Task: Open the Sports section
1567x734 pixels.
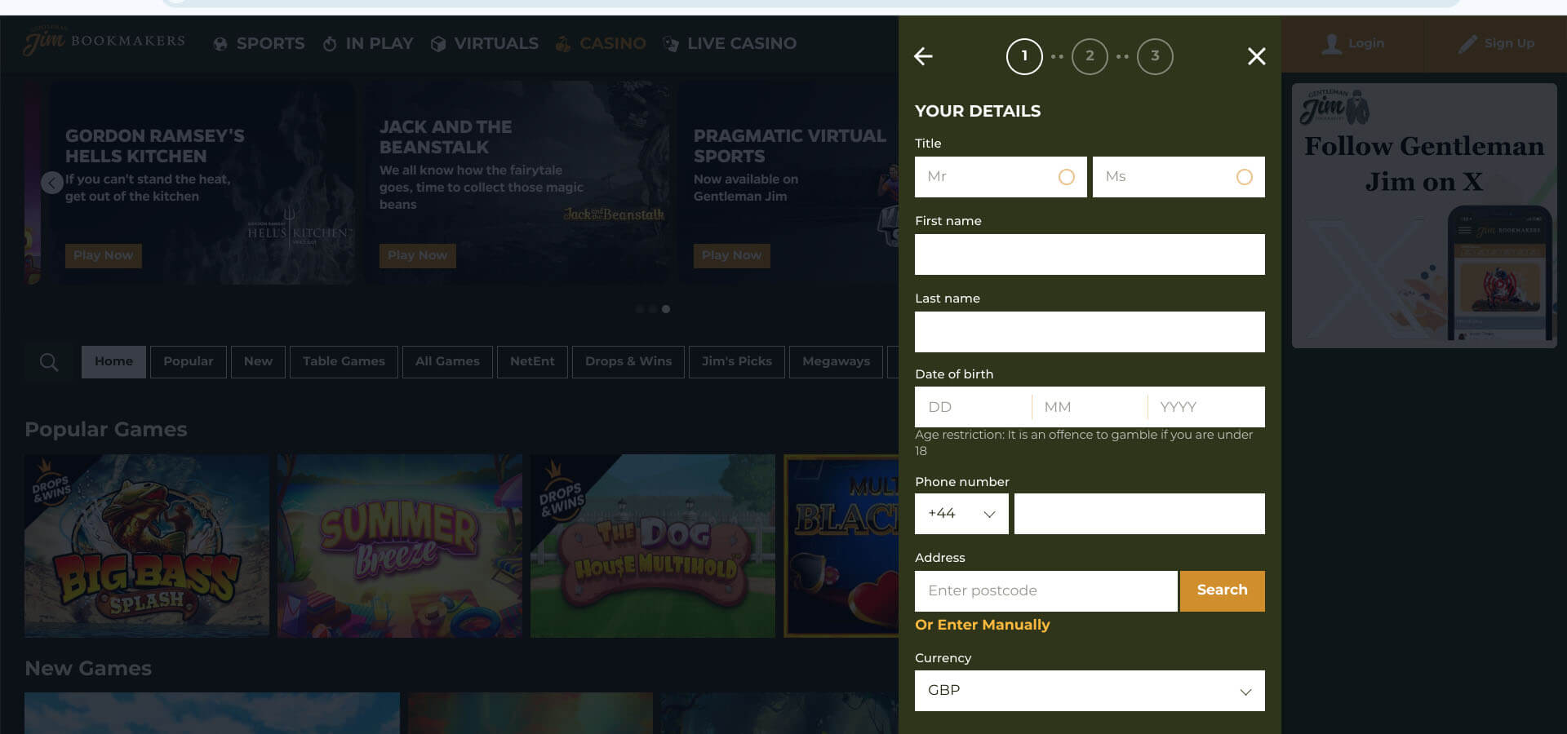Action: tap(259, 43)
